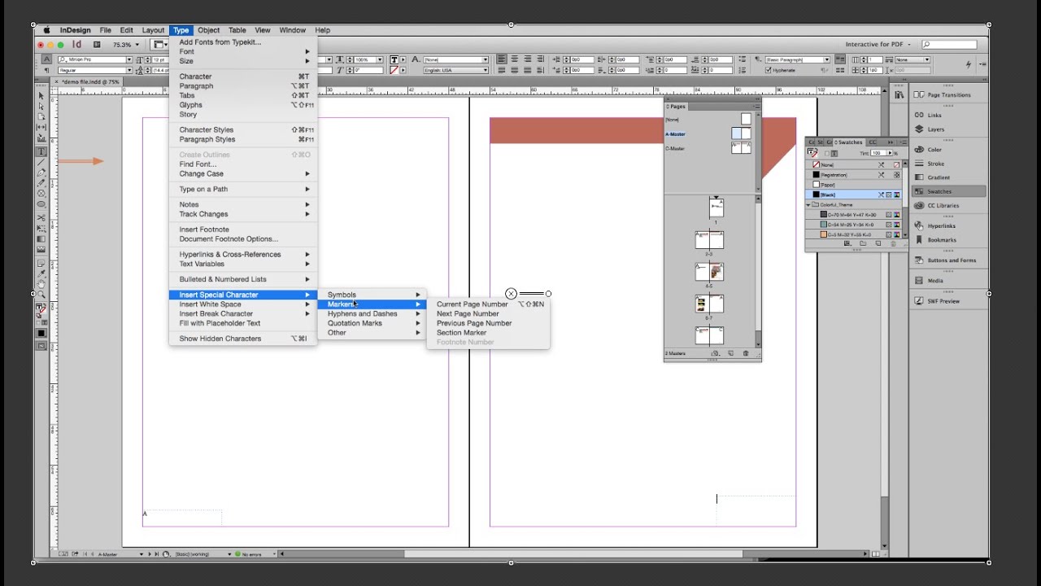Screen dimensions: 1041x586
Task: Open the Buttons and Forms panel
Action: (x=951, y=260)
